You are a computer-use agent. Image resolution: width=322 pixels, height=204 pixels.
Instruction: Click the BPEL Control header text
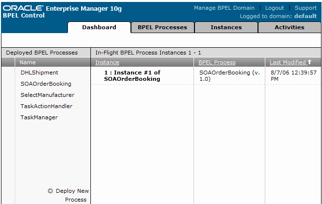24,16
